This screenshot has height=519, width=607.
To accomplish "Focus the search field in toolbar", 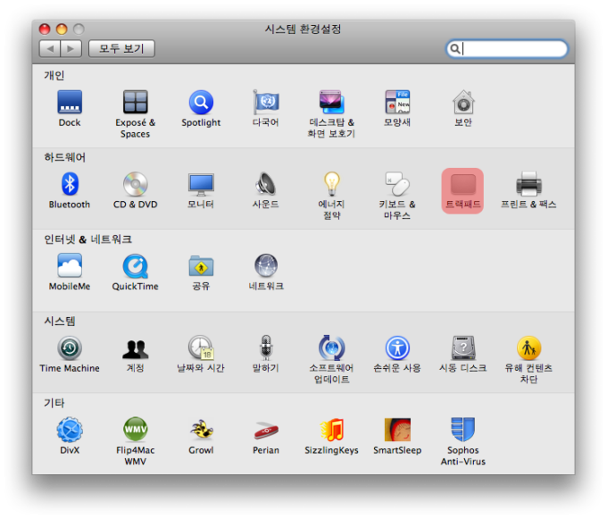I will (x=507, y=49).
